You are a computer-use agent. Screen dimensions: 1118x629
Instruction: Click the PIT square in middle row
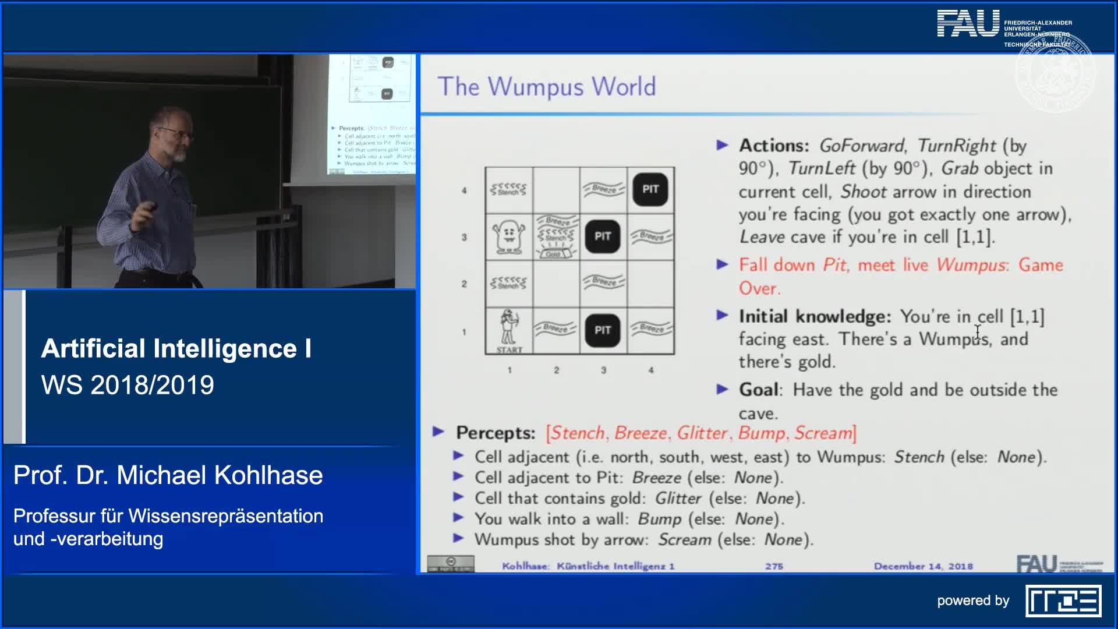point(603,236)
